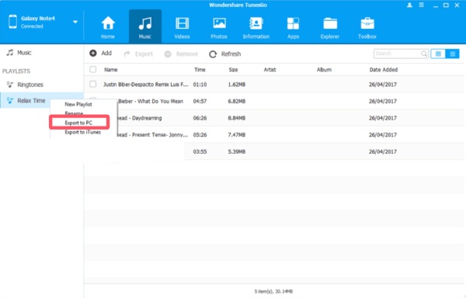Click the 5 item(s) status bar text
The image size is (466, 298).
pyautogui.click(x=273, y=292)
